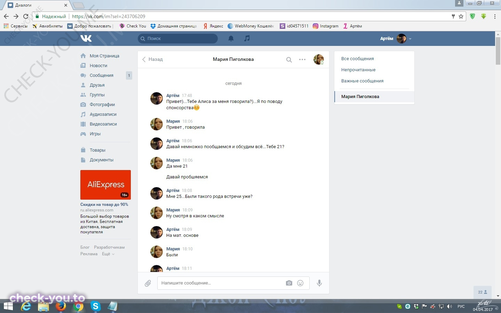The height and width of the screenshot is (313, 501).
Task: Click Мария Пиголкова avatar in dialog header
Action: click(318, 59)
